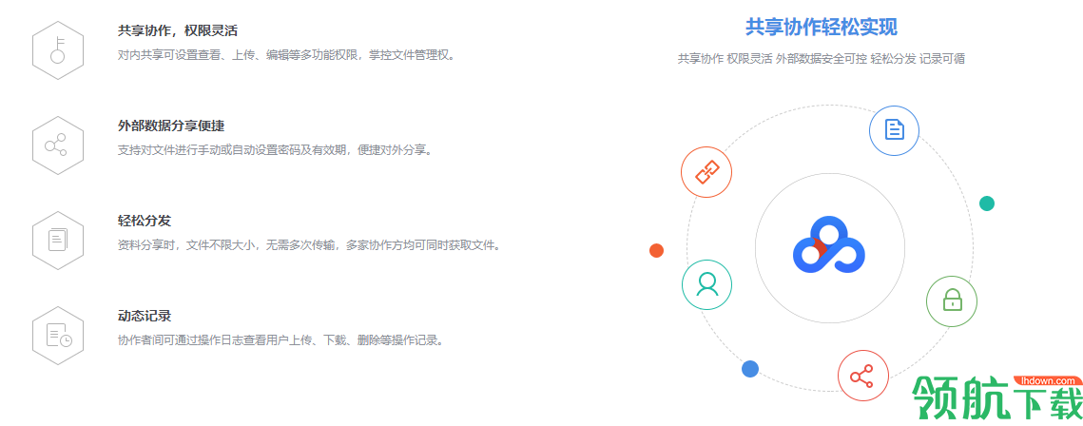The image size is (1083, 426).
Task: Click the title 共享协作轻松实现
Action: tap(822, 27)
